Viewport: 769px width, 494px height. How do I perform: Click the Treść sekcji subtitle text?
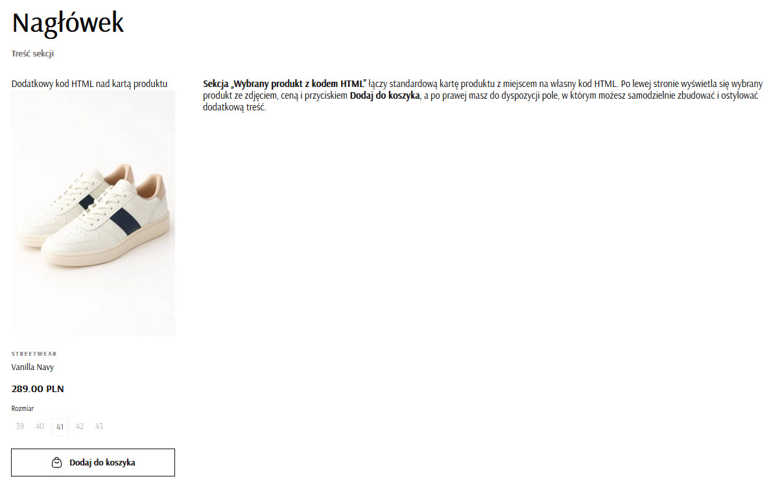[x=32, y=53]
